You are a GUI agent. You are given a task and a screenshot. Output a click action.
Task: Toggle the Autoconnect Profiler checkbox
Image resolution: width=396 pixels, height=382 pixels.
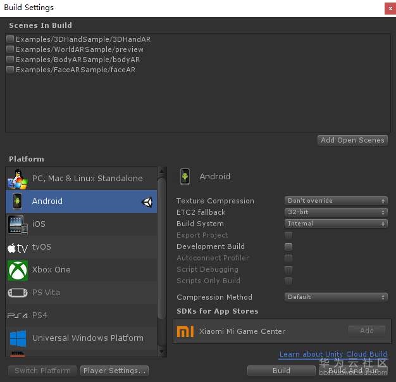(x=288, y=258)
